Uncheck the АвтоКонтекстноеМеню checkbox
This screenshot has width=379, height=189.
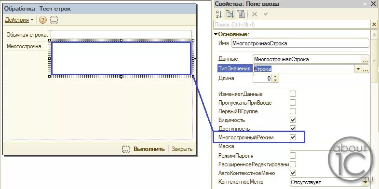(x=293, y=173)
